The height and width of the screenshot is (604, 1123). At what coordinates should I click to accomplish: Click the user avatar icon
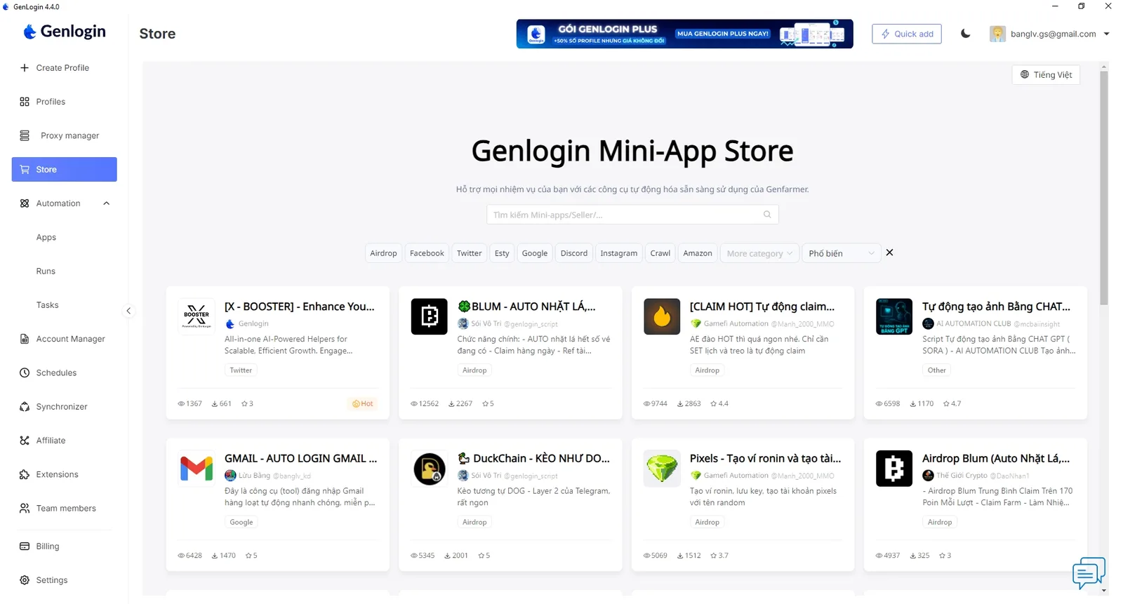(x=997, y=34)
